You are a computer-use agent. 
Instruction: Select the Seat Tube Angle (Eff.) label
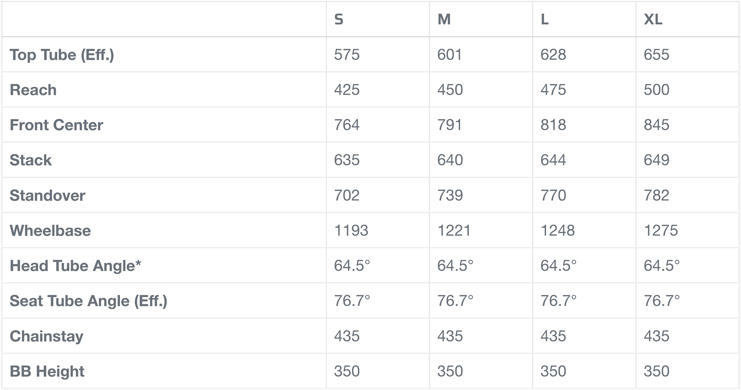[x=88, y=301]
